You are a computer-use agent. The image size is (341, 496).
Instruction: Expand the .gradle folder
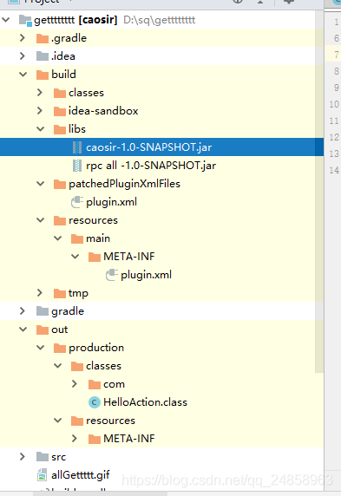[x=23, y=38]
